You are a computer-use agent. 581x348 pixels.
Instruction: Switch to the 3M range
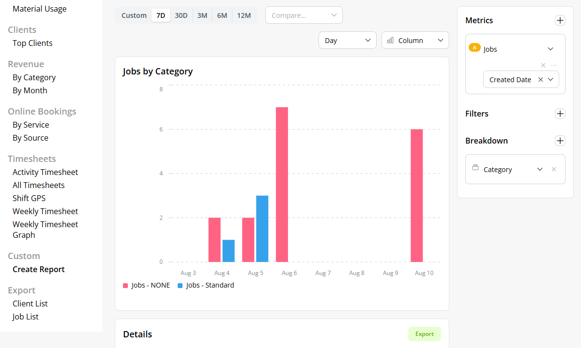(202, 15)
